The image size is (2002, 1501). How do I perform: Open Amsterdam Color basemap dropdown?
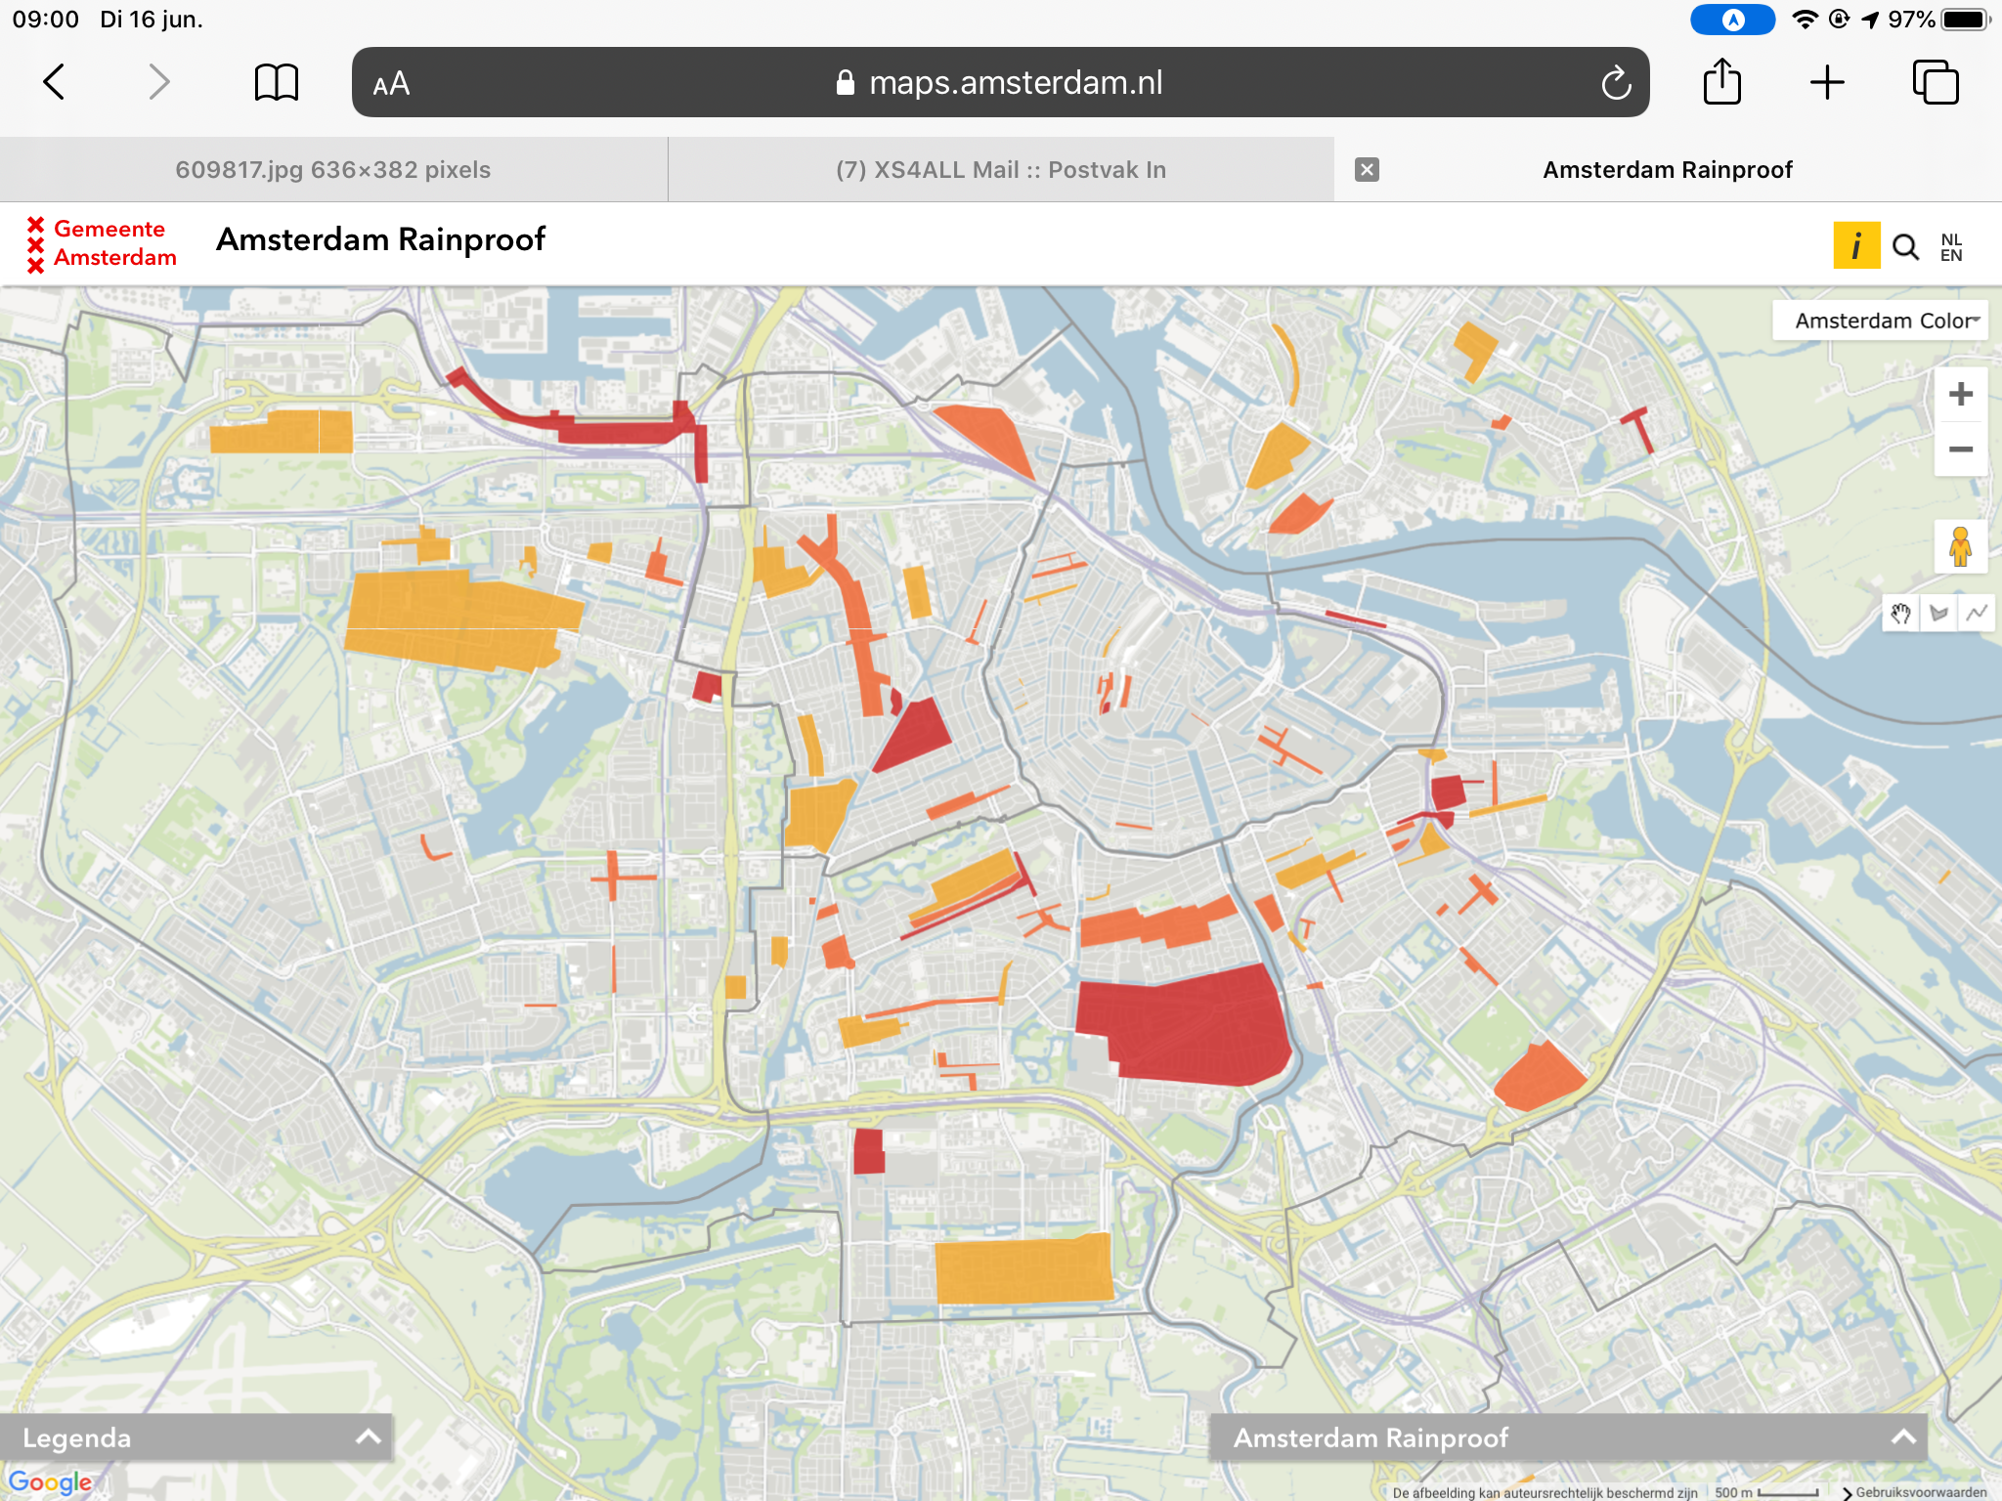(1881, 321)
